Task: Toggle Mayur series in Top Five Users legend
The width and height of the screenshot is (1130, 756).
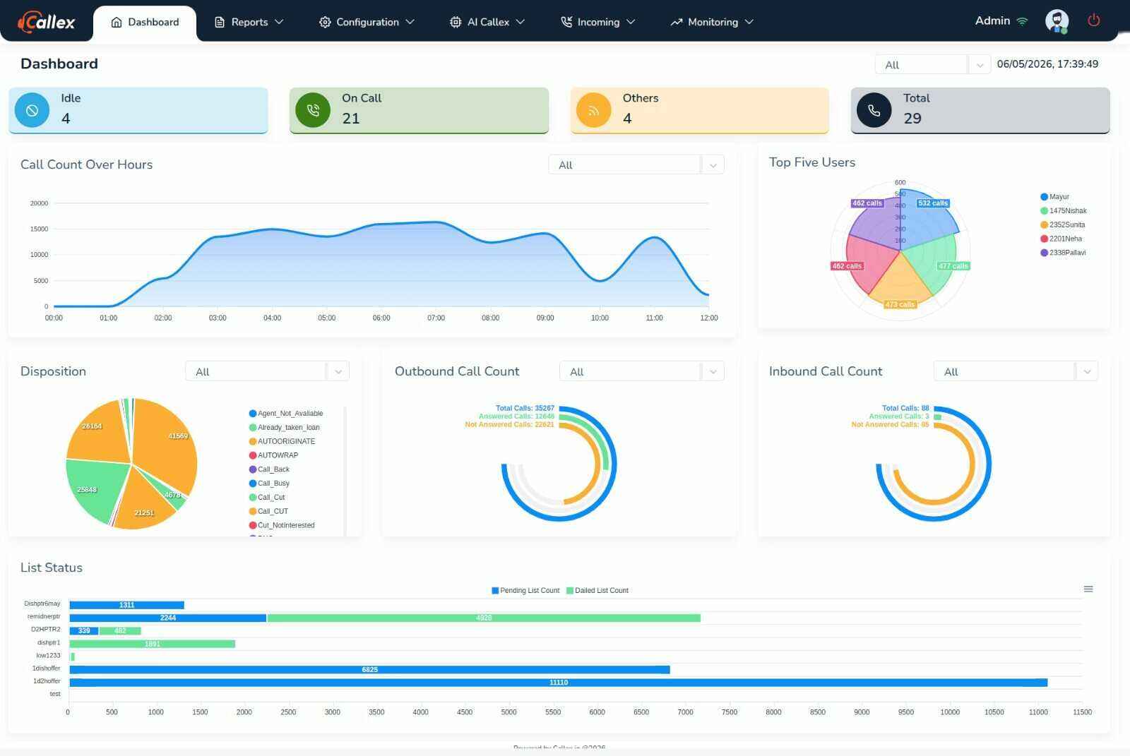Action: point(1054,197)
